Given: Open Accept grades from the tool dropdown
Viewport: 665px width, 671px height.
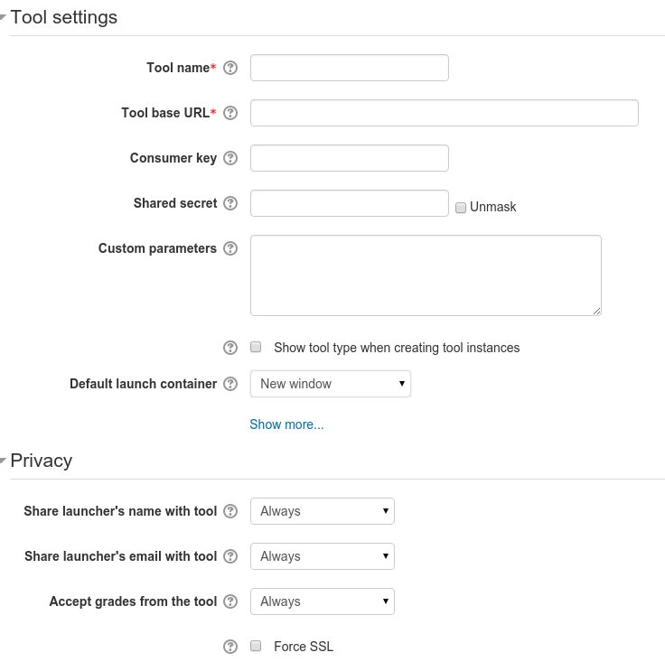Looking at the screenshot, I should coord(323,601).
